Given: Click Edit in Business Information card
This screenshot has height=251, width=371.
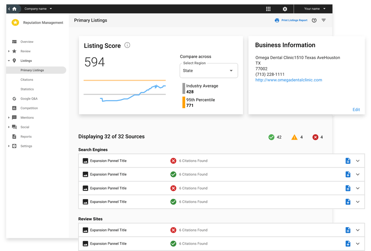Looking at the screenshot, I should click(356, 110).
